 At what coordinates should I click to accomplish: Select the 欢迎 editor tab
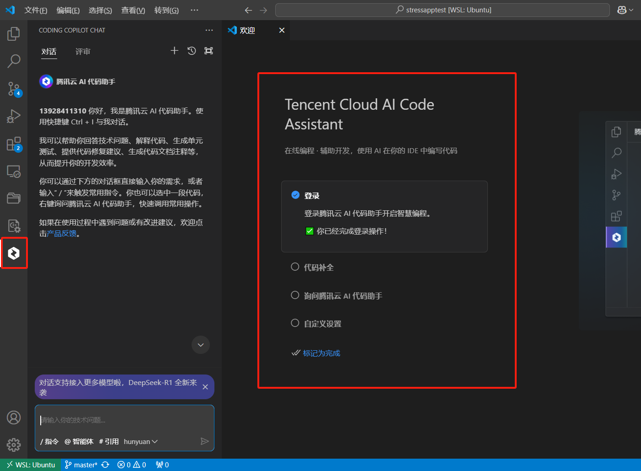tap(256, 30)
